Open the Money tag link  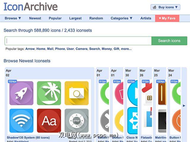click(107, 49)
